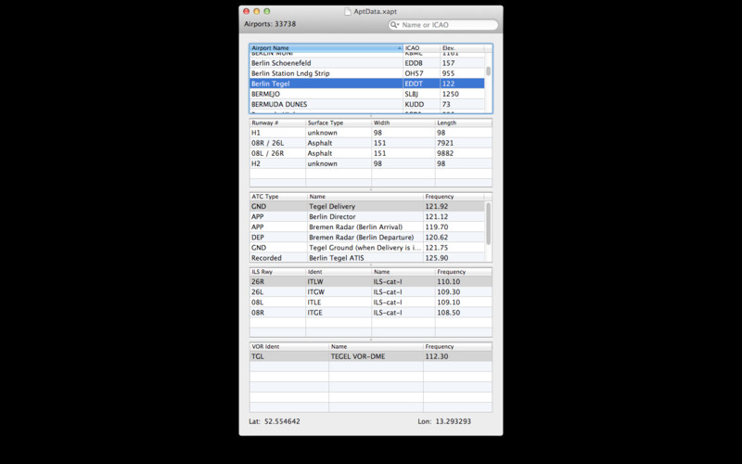This screenshot has height=464, width=742.
Task: Select ILS runway 26R row
Action: coord(371,282)
